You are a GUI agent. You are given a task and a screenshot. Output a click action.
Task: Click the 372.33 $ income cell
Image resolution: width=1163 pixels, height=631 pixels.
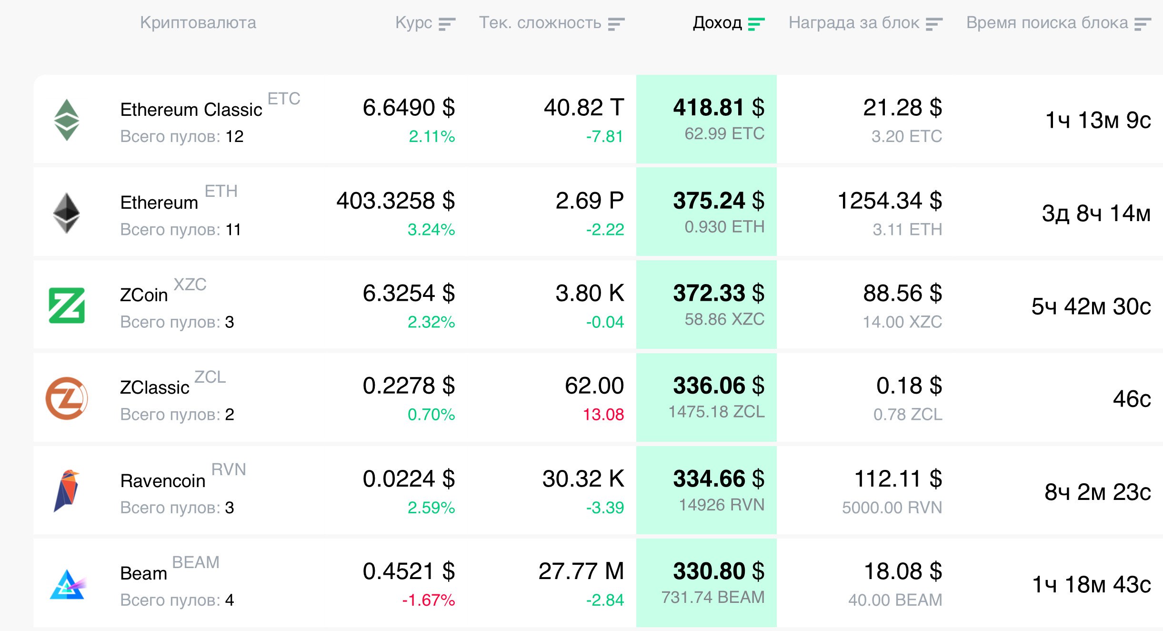pos(706,305)
